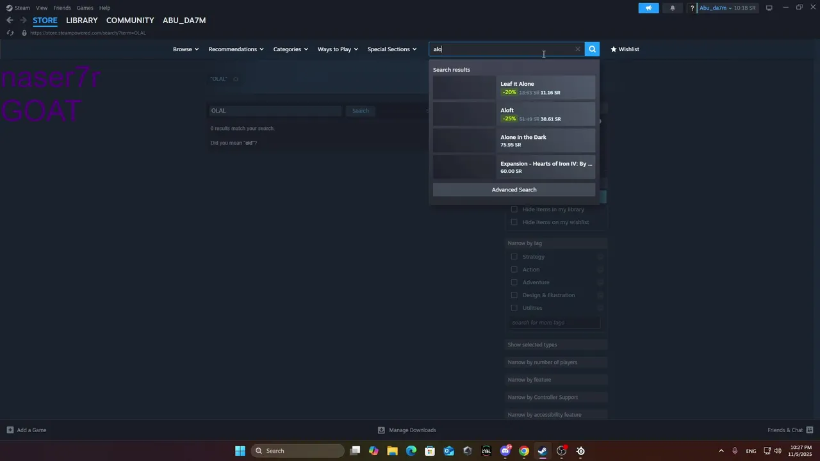820x461 pixels.
Task: Open Task View in the taskbar
Action: (356, 451)
